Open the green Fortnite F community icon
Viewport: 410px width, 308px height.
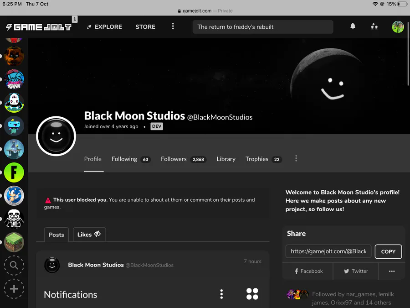point(14,172)
